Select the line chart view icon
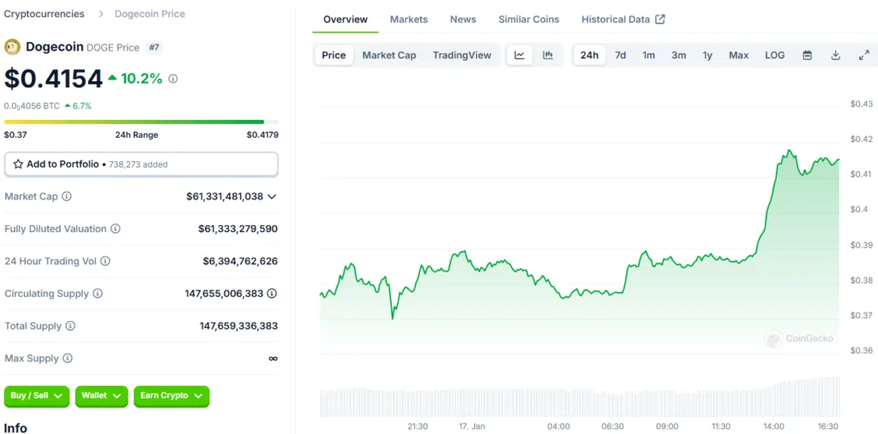This screenshot has width=878, height=434. (x=520, y=55)
